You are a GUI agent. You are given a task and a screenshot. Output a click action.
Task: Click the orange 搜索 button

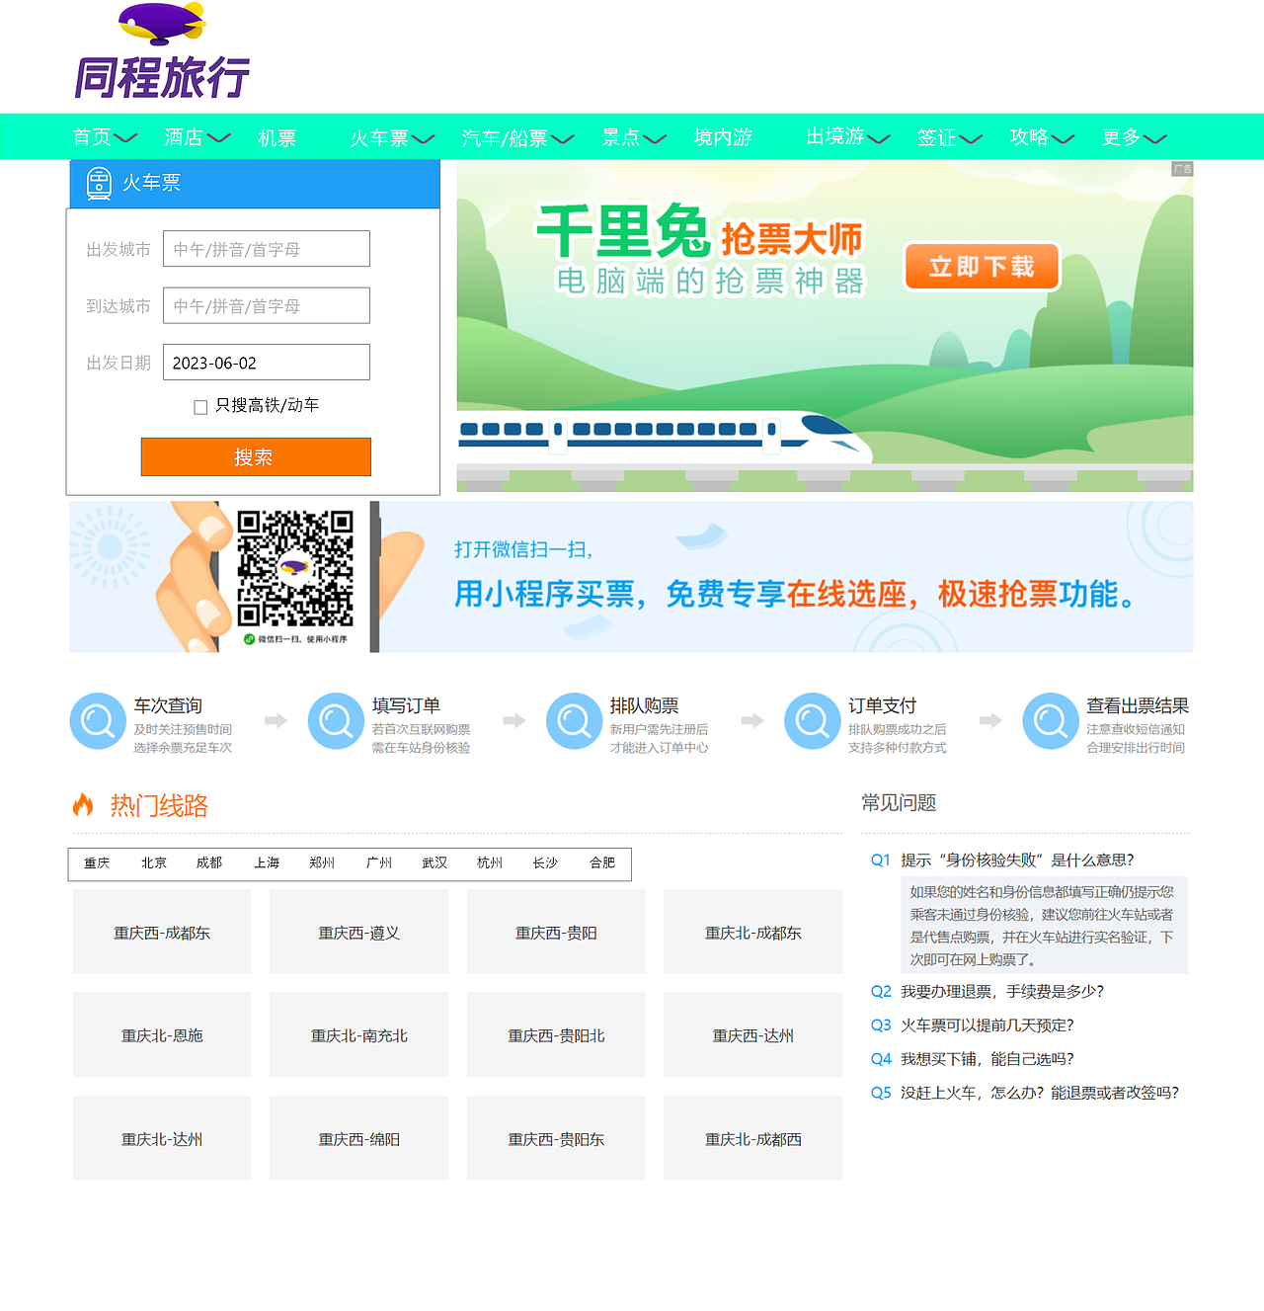256,456
